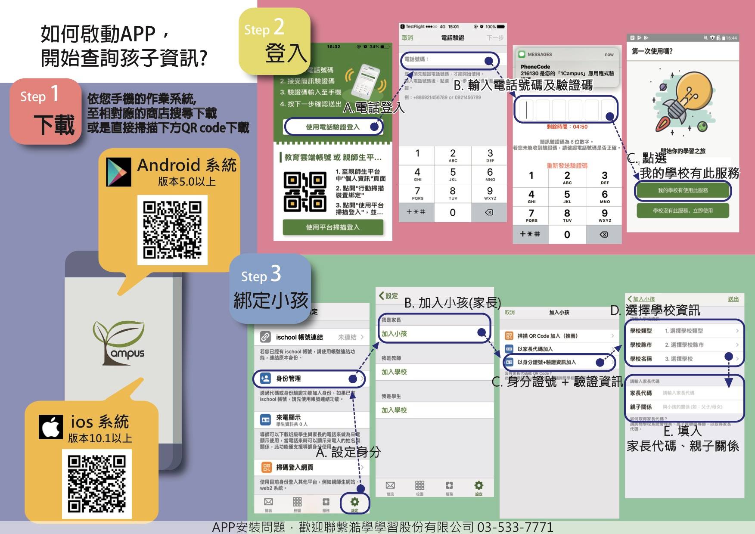Screen dimensions: 755x534
Task: Open 掃描 QR Code 加入 option chevron
Action: click(x=612, y=336)
